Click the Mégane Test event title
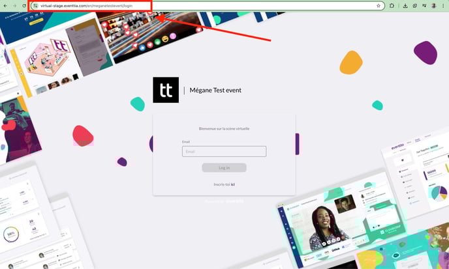Viewport: 449px width, 269px height. [215, 90]
